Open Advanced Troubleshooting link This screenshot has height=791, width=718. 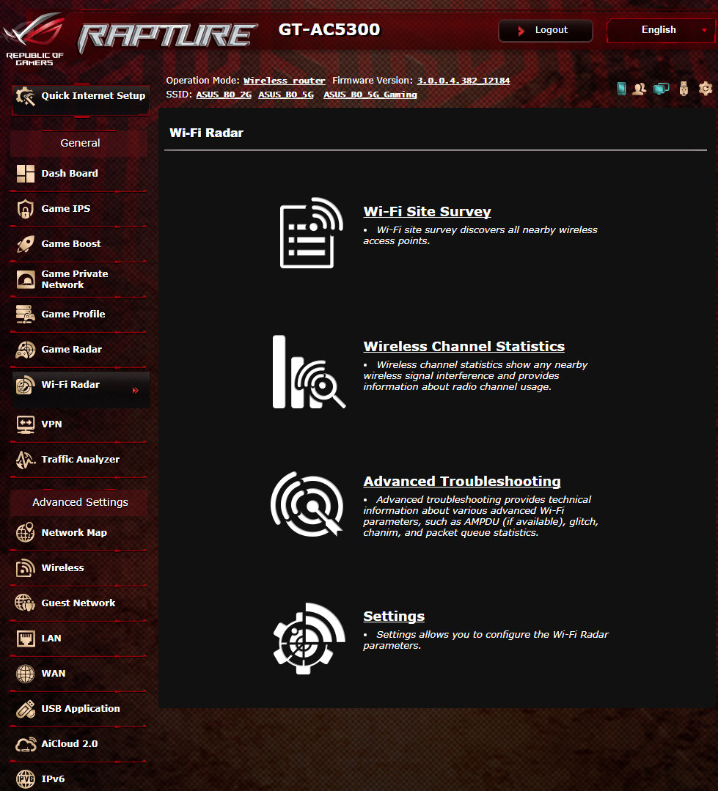point(462,481)
